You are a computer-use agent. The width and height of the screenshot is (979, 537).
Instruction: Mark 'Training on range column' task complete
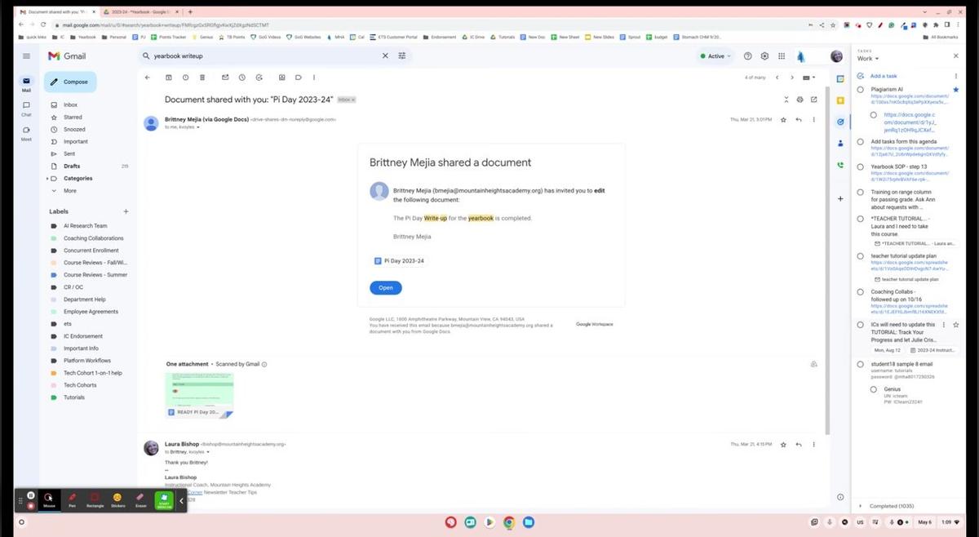[x=861, y=193]
